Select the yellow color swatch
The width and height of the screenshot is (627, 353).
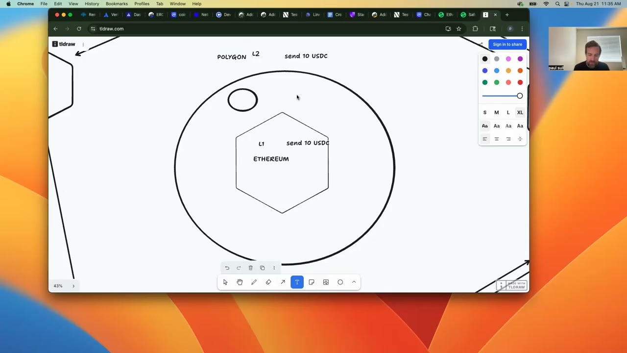click(508, 71)
